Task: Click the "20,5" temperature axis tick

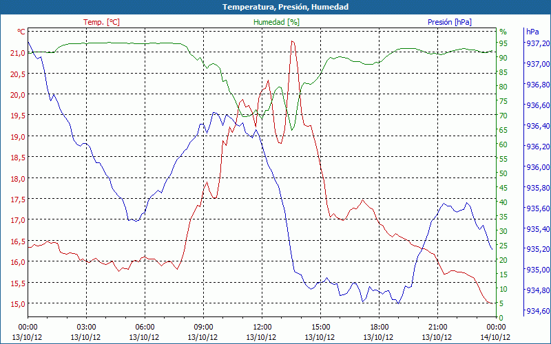Action: coord(17,74)
